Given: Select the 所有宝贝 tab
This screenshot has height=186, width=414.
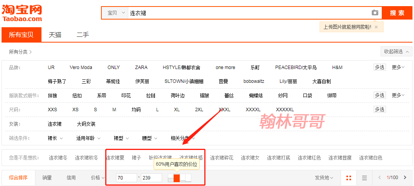Looking at the screenshot, I should [x=22, y=35].
